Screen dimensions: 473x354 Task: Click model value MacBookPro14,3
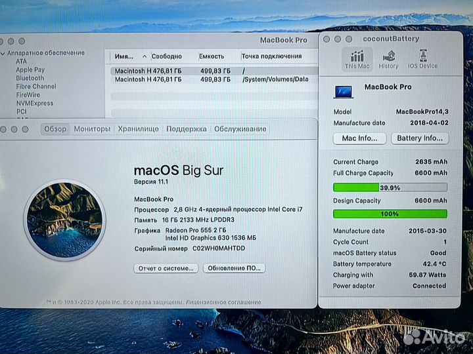422,111
